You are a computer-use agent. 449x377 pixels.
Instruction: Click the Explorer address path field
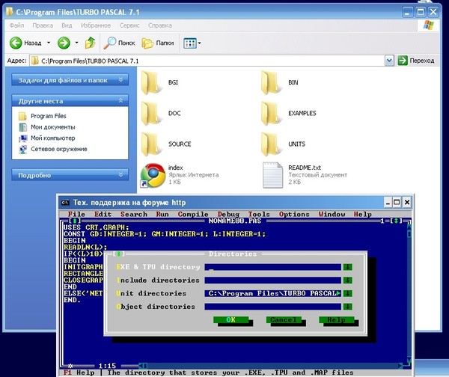tap(207, 61)
